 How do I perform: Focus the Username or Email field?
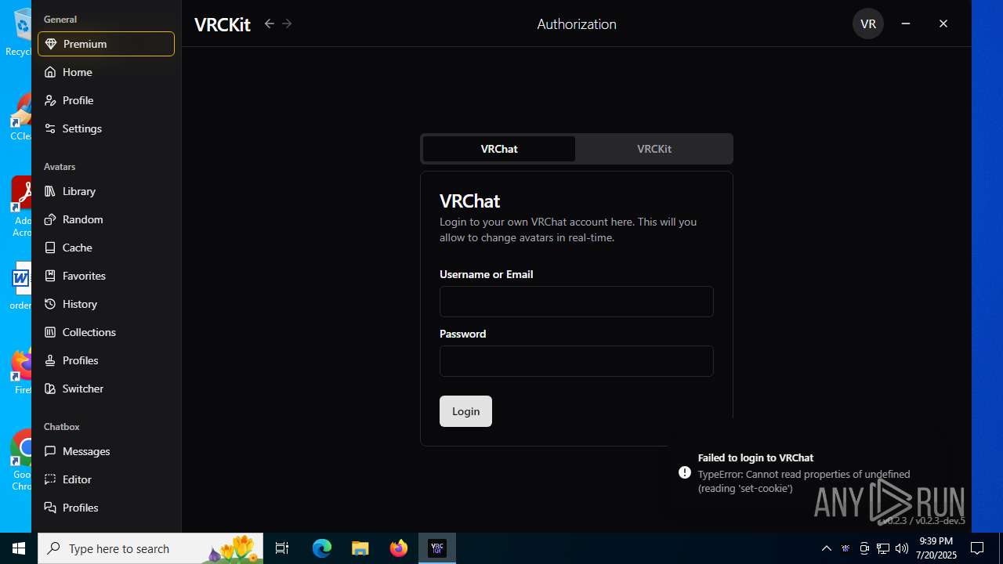pyautogui.click(x=577, y=302)
